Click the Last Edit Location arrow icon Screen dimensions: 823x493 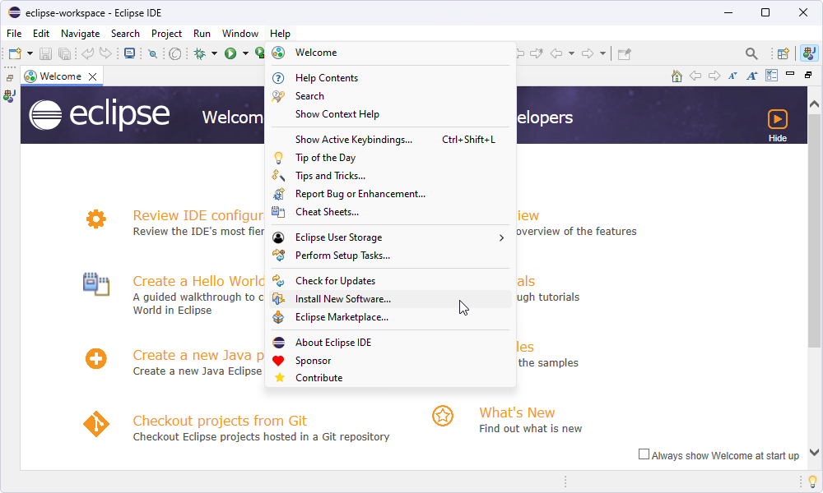[537, 53]
